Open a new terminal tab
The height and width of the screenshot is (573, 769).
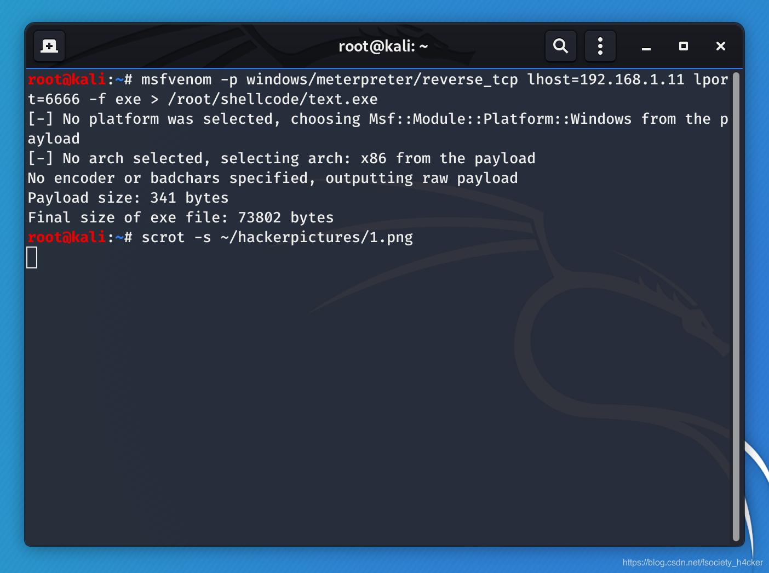tap(49, 46)
